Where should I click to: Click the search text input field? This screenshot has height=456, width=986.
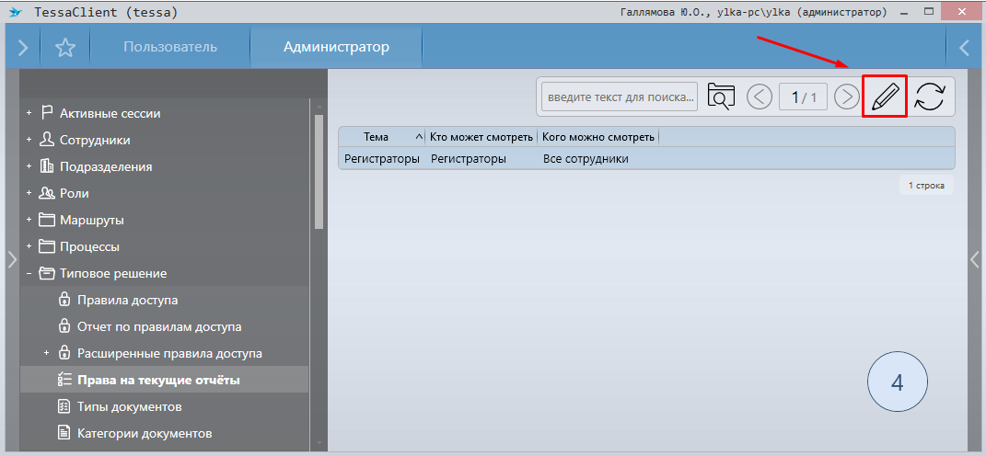pos(621,97)
